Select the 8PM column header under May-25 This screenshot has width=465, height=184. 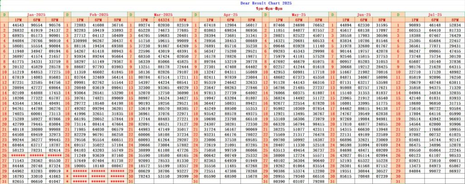(318, 19)
